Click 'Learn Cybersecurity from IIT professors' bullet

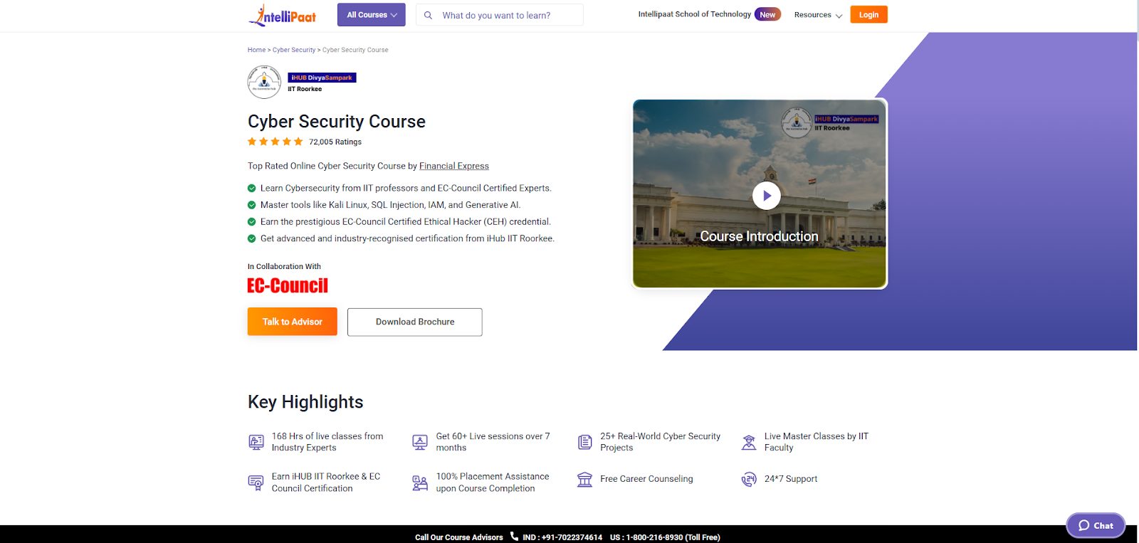coord(406,188)
